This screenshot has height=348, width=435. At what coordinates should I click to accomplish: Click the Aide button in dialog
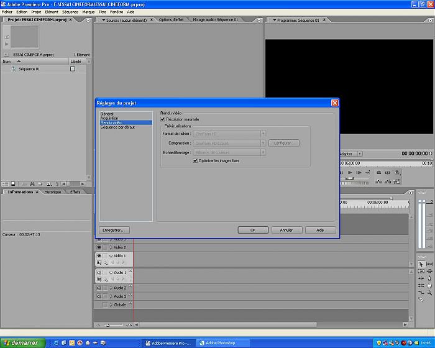(320, 230)
